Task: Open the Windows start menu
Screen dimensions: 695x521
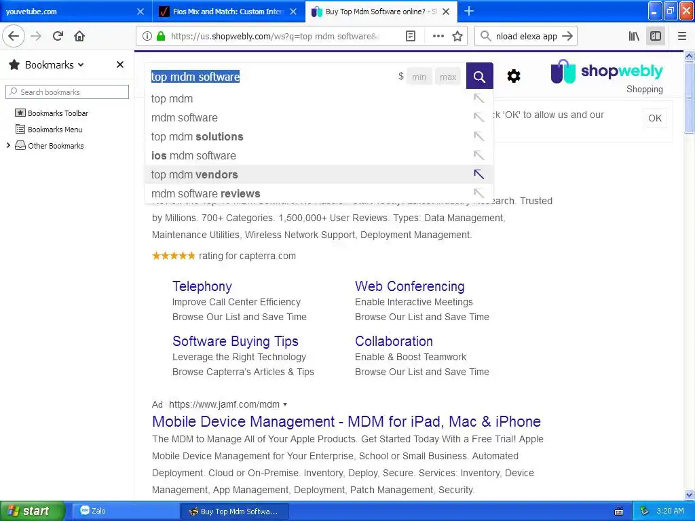Action: point(33,511)
